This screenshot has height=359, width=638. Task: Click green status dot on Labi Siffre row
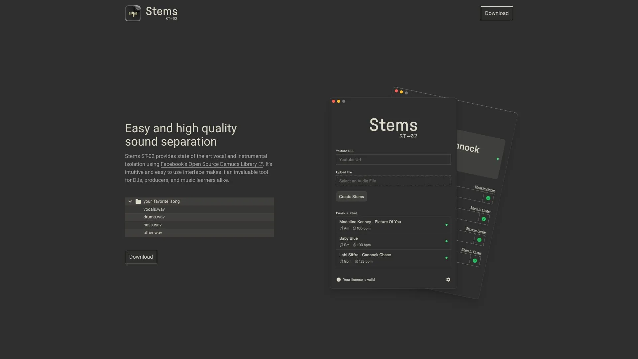446,258
